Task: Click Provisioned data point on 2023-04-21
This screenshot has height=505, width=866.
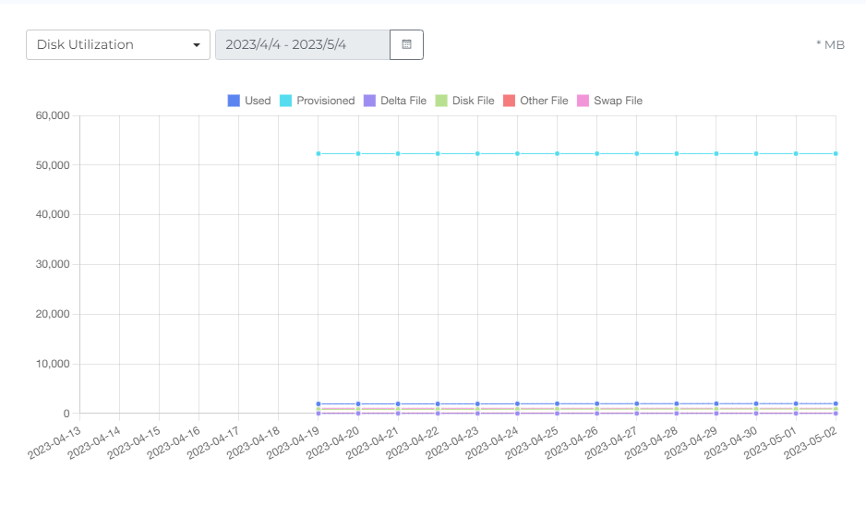Action: [398, 153]
